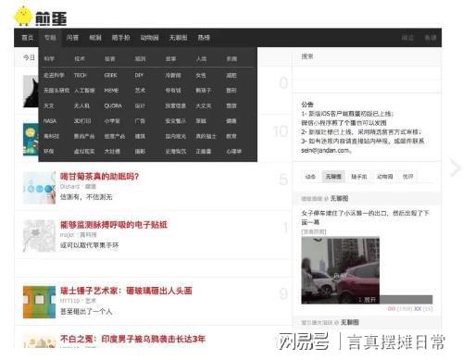Switch to 优评 tab in sidebar
Screen dimensions: 463x360
click(407, 177)
